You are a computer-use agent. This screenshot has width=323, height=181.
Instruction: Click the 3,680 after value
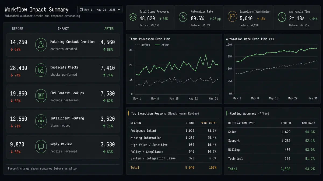(x=108, y=145)
